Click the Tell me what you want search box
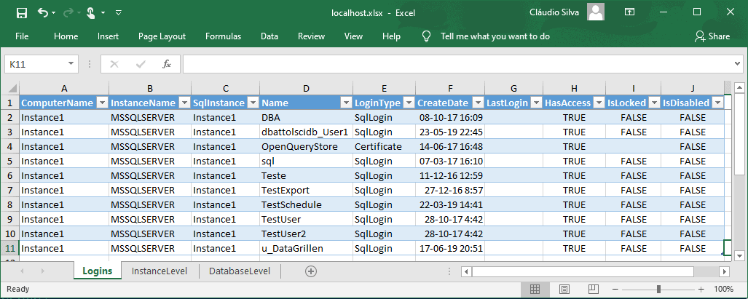The width and height of the screenshot is (748, 299). click(495, 36)
